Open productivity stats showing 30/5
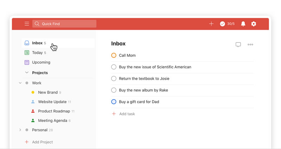Image resolution: width=281 pixels, height=149 pixels. click(227, 24)
